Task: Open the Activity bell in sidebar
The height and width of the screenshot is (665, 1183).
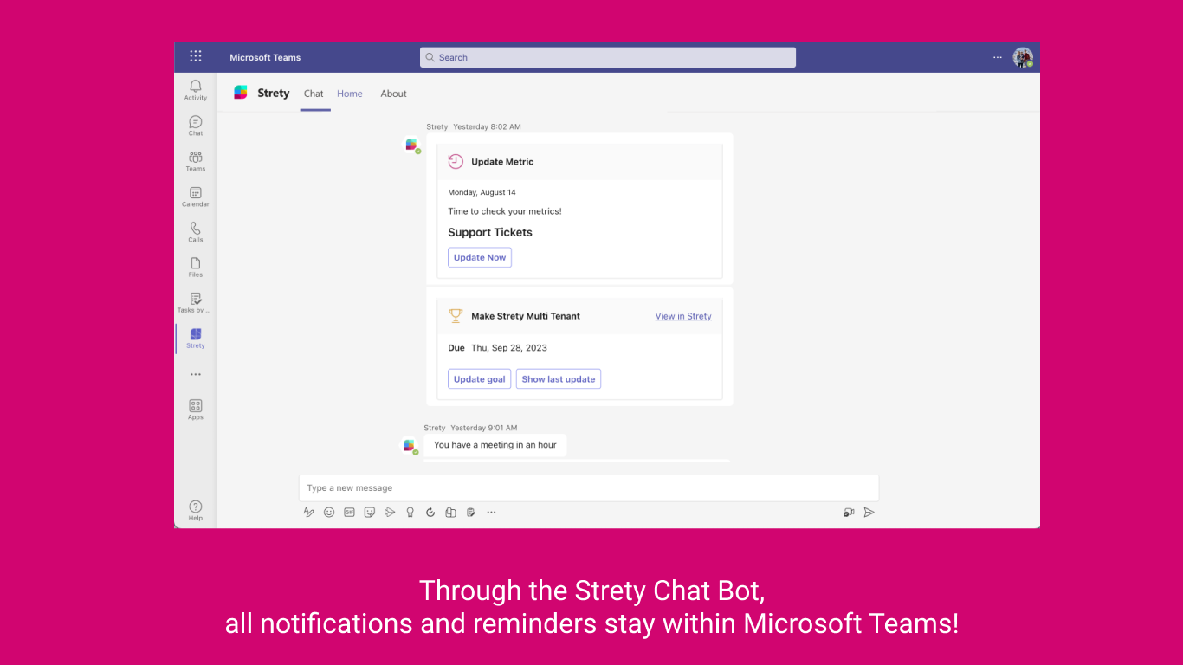Action: pos(196,89)
